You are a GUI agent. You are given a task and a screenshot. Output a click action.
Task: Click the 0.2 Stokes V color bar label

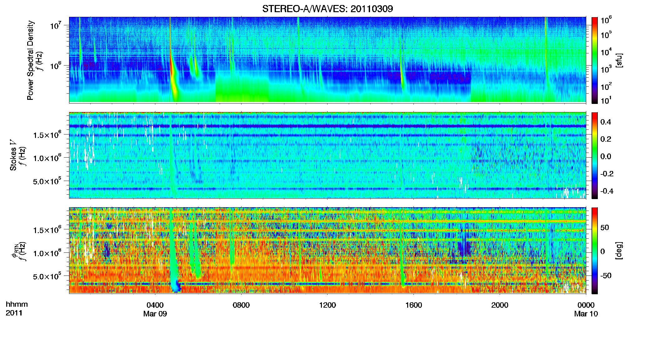point(606,139)
